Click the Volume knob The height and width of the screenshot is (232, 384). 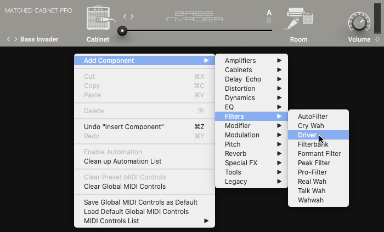click(359, 22)
